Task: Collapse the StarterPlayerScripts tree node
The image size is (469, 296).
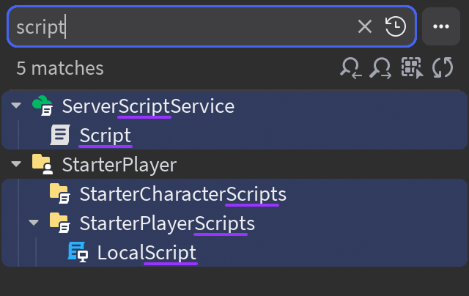Action: pyautogui.click(x=34, y=223)
